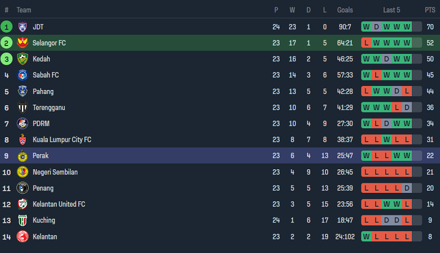Click the Last 5 column header
Screen dimensions: 440x253
pos(391,10)
